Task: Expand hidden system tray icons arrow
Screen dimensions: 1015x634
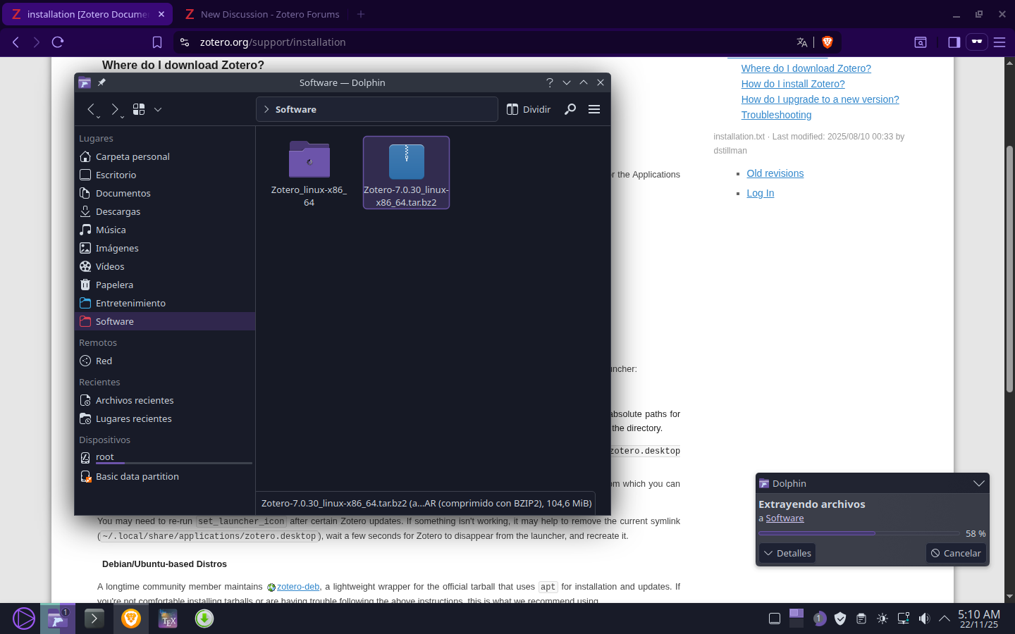Action: (x=945, y=619)
